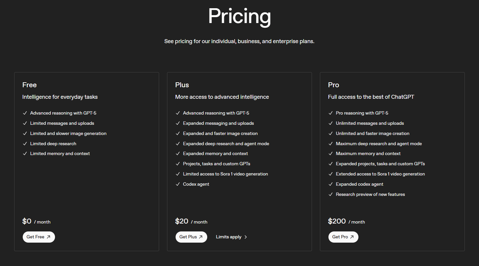Click checkmark beside Limited deep research
Viewport: 479px width, 266px height.
tap(25, 144)
